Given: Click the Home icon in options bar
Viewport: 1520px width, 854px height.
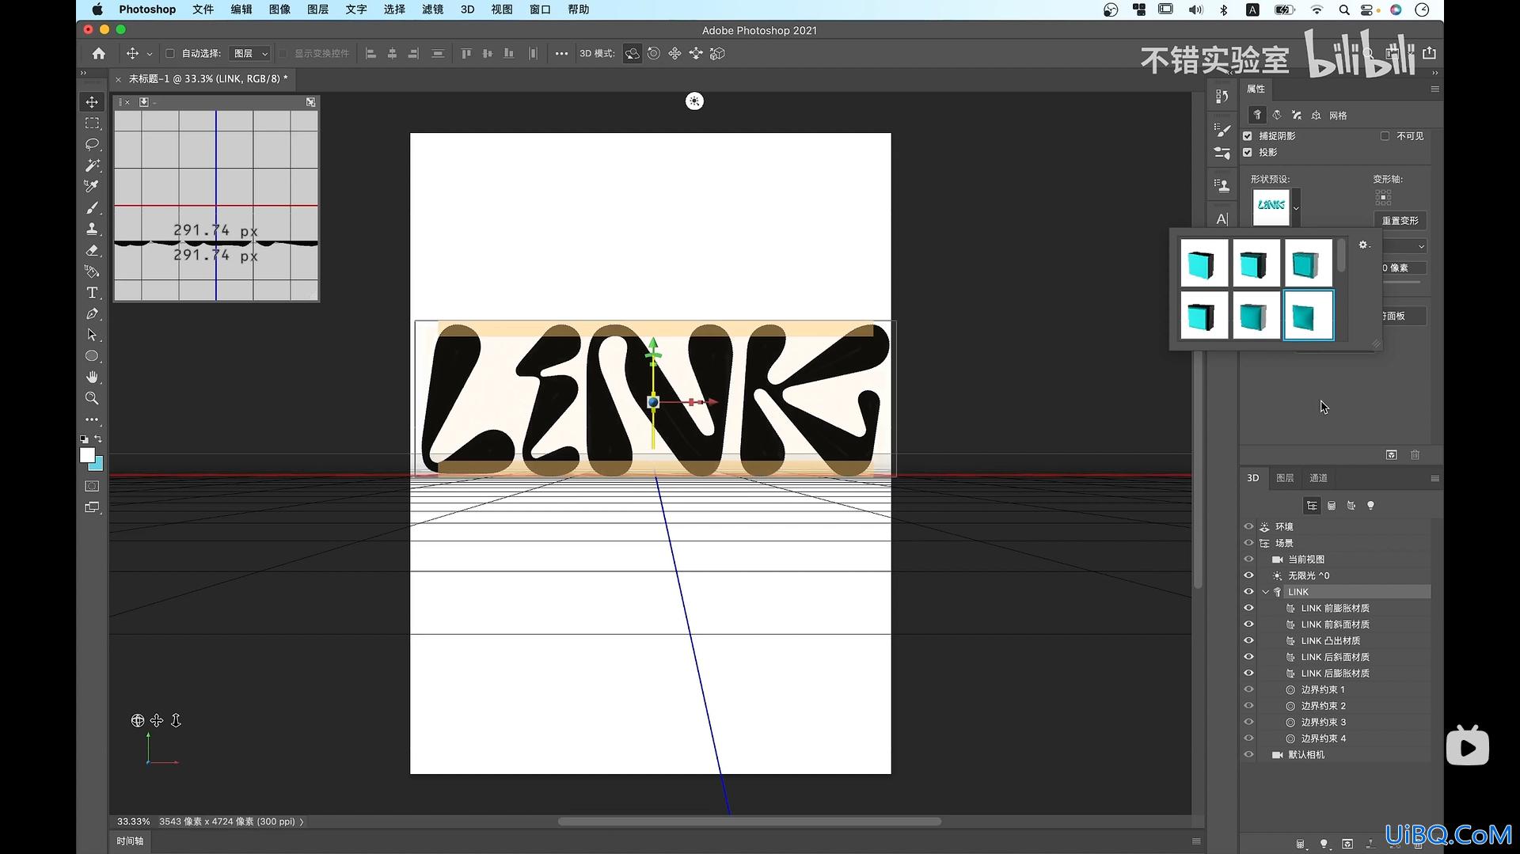Looking at the screenshot, I should 98,54.
